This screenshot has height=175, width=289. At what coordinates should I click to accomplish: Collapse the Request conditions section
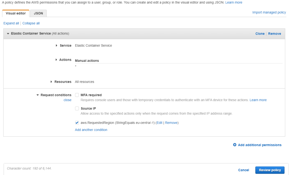[x=38, y=95]
